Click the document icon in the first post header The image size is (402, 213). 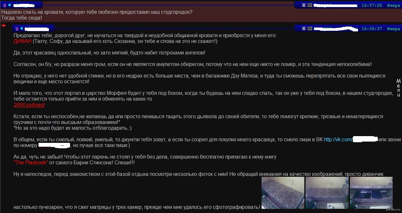(4, 5)
